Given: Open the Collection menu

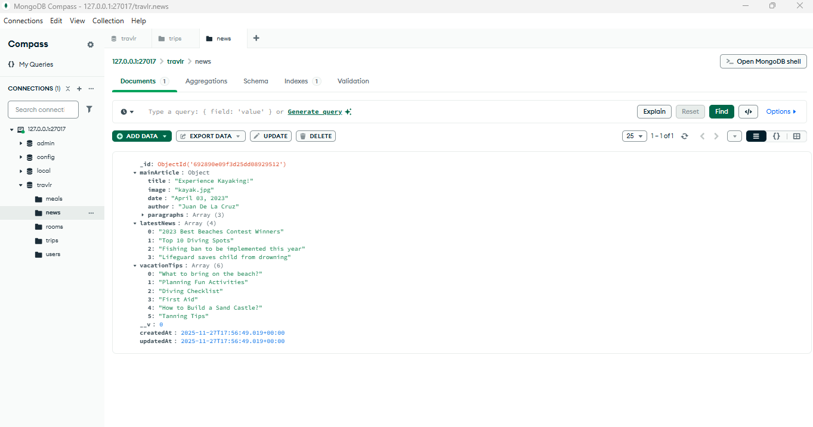Looking at the screenshot, I should pyautogui.click(x=108, y=21).
